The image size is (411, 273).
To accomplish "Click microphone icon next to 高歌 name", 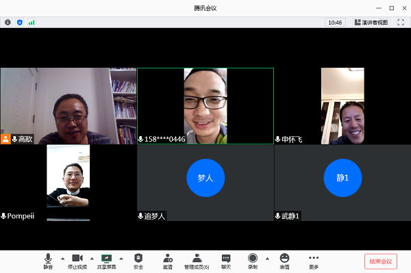I will point(14,139).
